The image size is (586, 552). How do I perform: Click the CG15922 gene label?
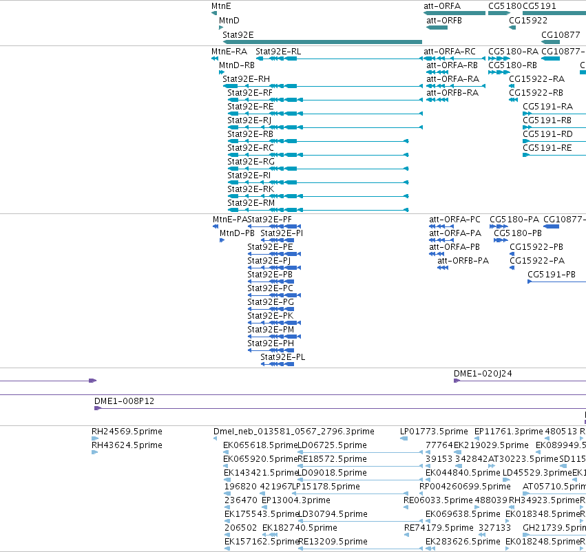tap(528, 21)
